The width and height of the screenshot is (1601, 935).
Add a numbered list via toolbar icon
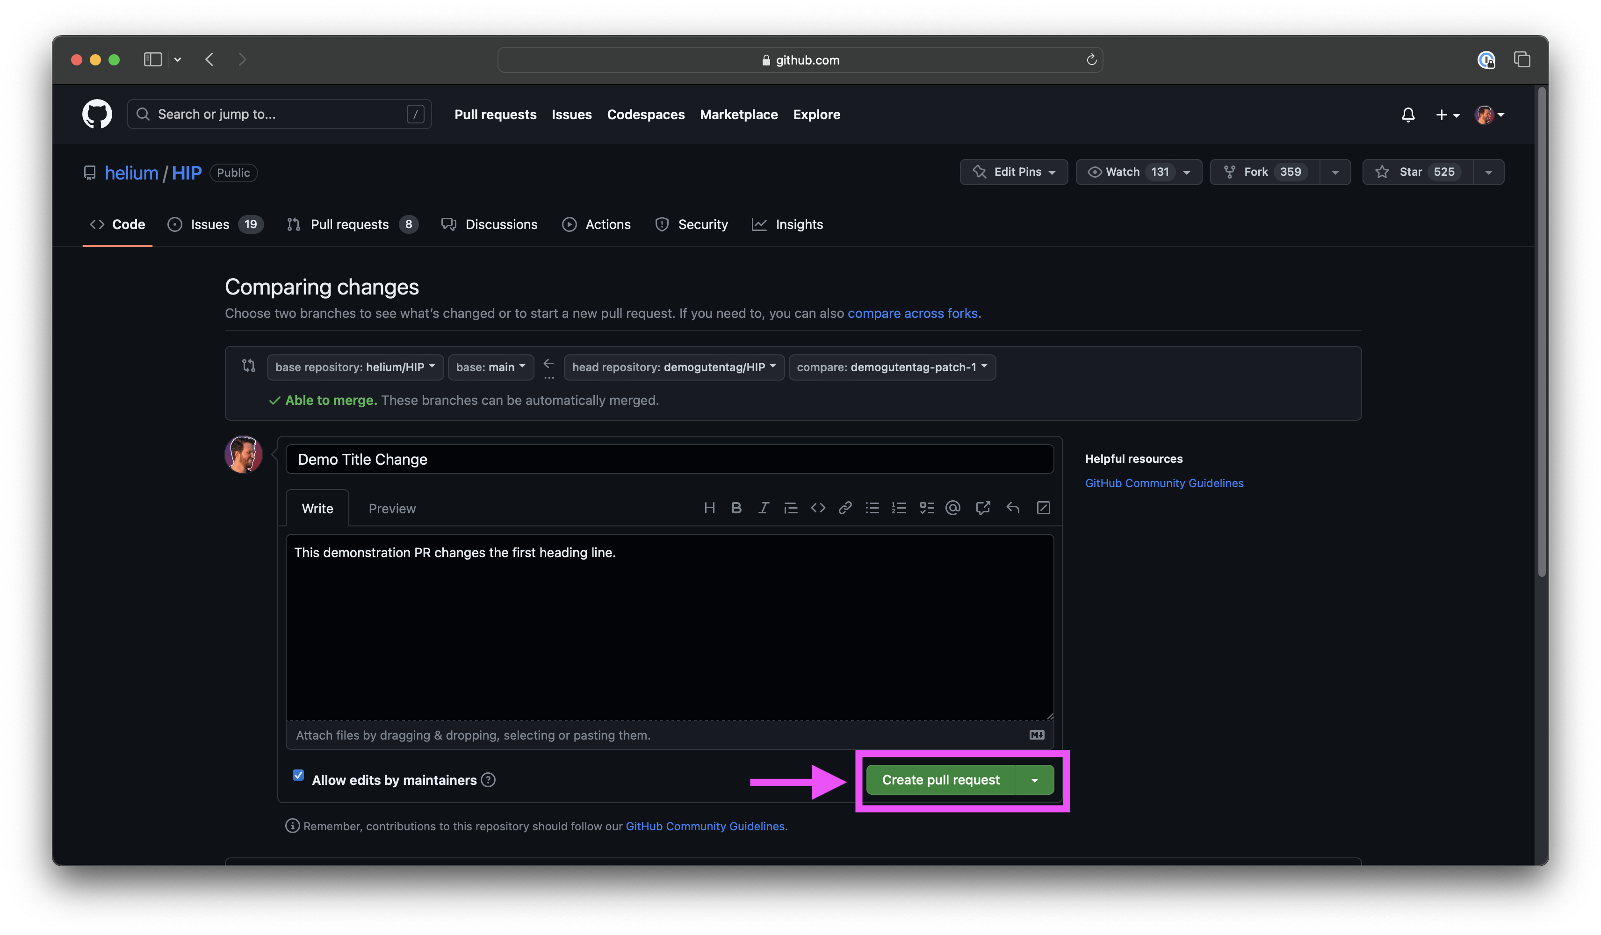coord(899,508)
